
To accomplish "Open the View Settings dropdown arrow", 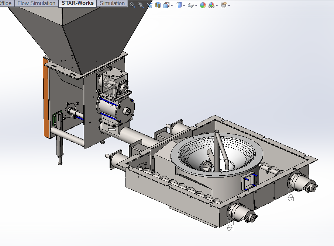I will click(229, 6).
